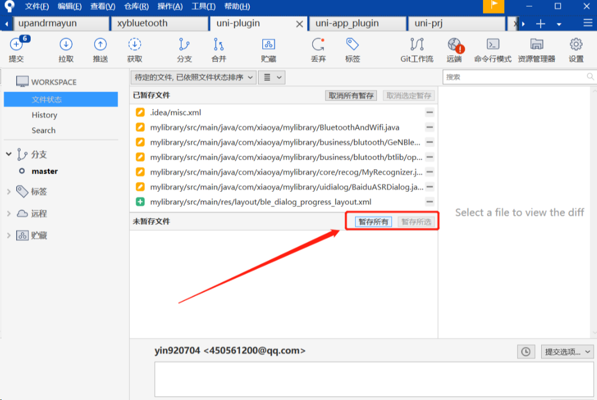Image resolution: width=597 pixels, height=400 pixels.
Task: Open the pending files sort dropdown
Action: tap(193, 78)
